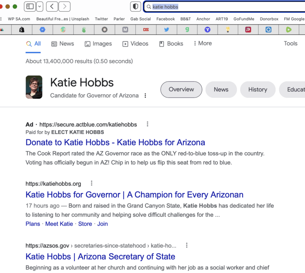Viewport: 305px width, 273px height.
Task: Open the Twitter bird pinned tab
Action: [x=167, y=30]
